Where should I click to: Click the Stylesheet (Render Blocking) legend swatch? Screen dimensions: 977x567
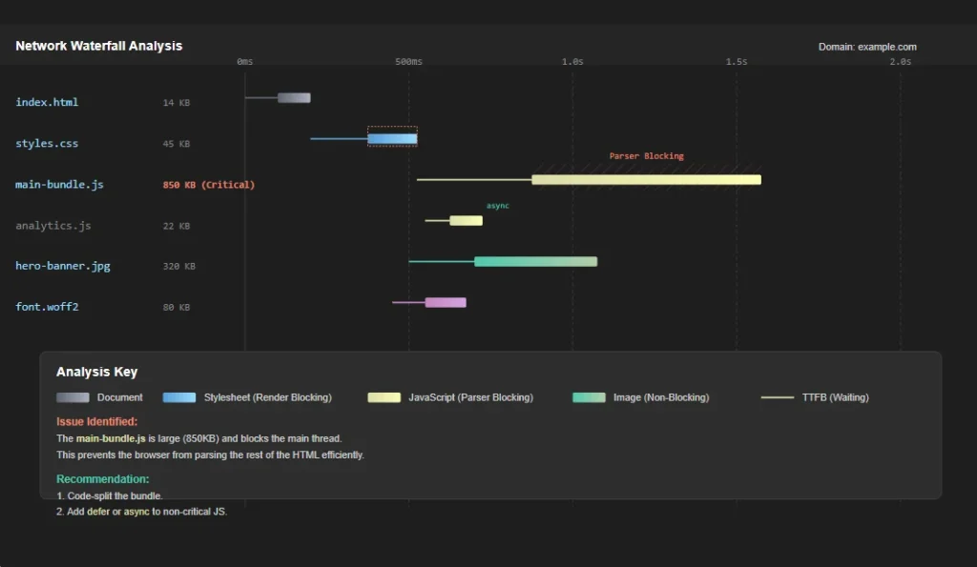(179, 397)
